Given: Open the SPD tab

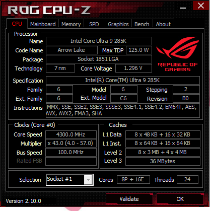Looking at the screenshot, I should (x=94, y=24).
